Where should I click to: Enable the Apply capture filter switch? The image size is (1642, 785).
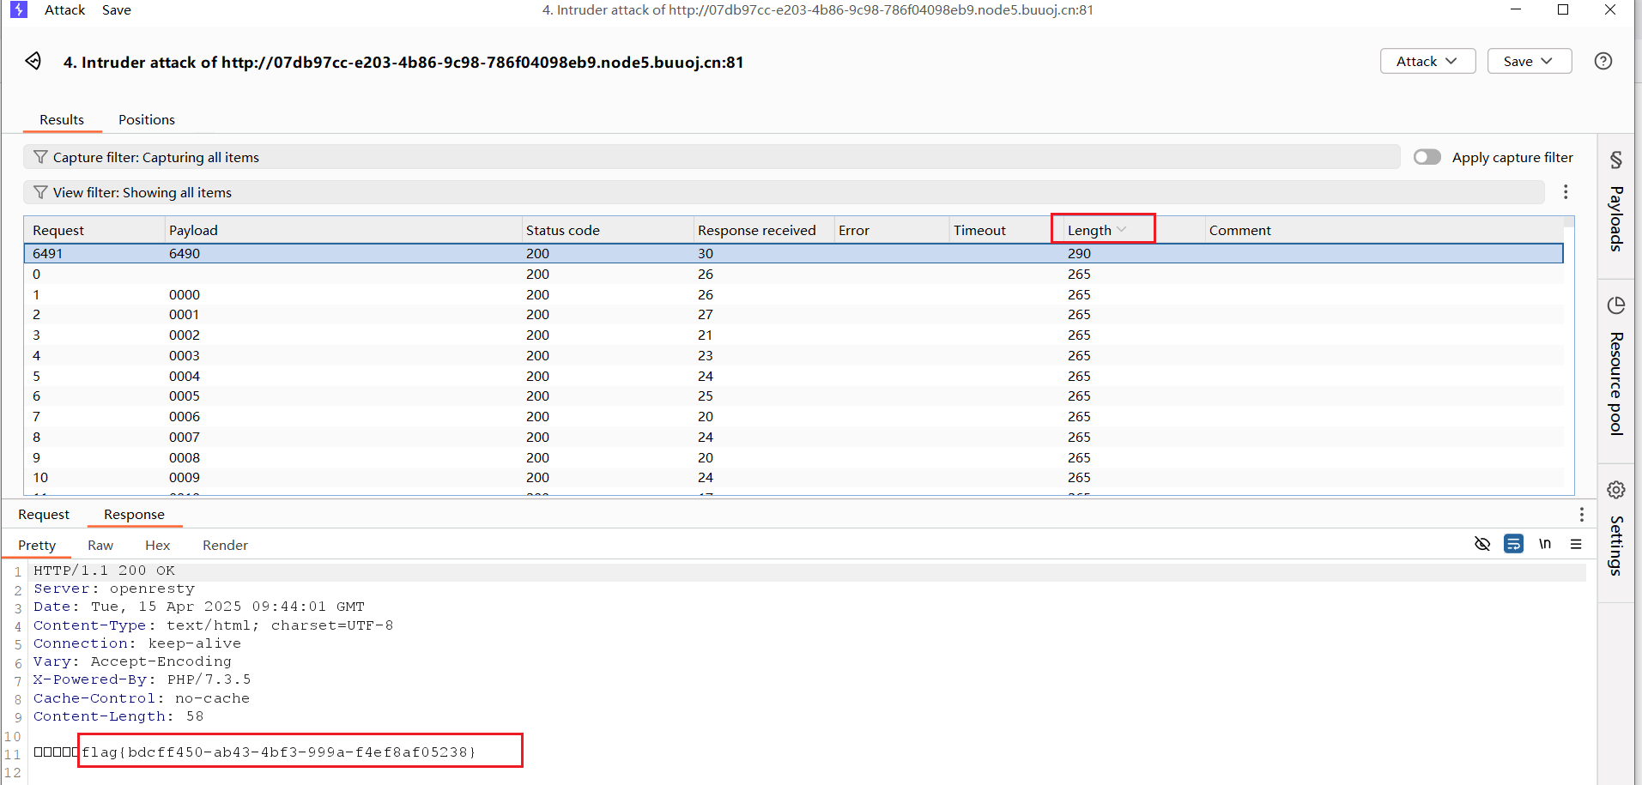[1427, 157]
